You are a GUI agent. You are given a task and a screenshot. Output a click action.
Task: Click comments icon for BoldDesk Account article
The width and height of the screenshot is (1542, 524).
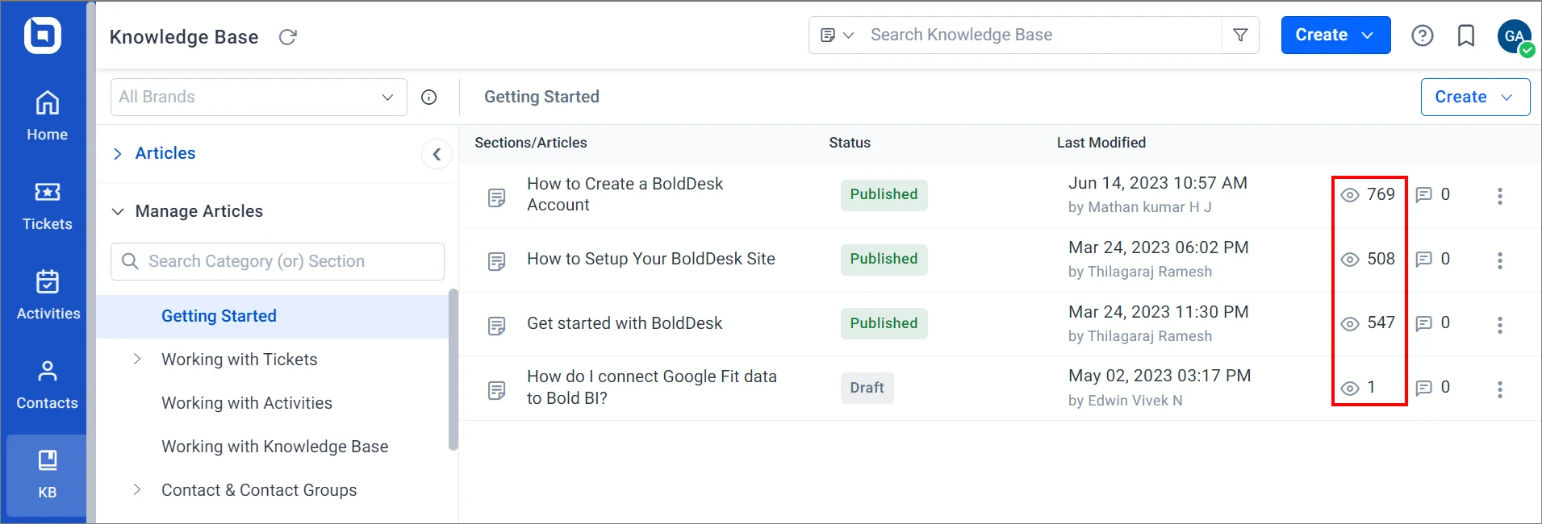pyautogui.click(x=1424, y=195)
